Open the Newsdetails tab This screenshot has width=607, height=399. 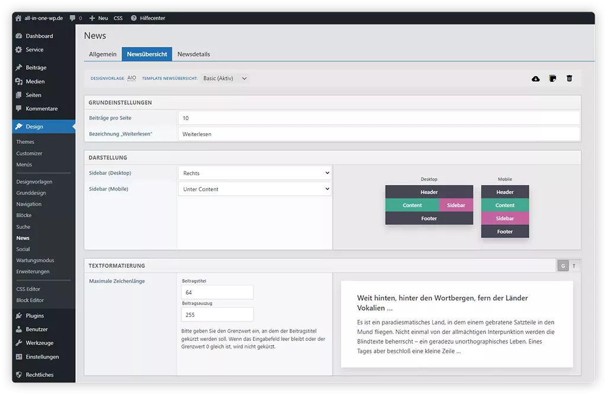point(194,54)
